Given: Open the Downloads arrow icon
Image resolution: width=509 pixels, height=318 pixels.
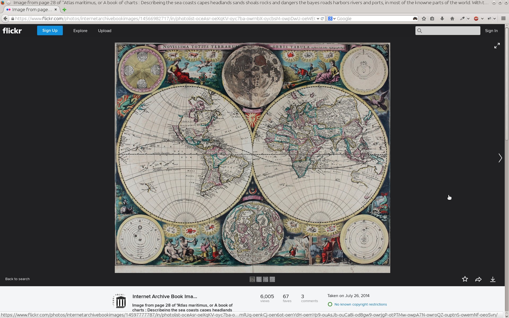Looking at the screenshot, I should (x=442, y=19).
